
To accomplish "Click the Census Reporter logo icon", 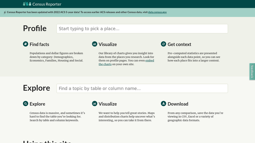I will click(27, 4).
